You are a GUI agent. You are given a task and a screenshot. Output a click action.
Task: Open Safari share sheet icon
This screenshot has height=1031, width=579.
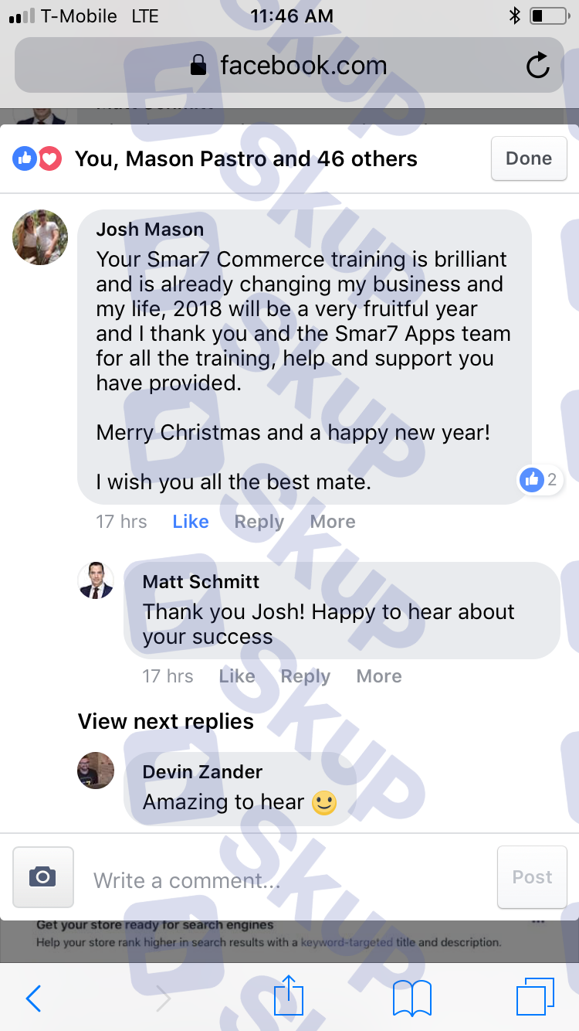click(x=289, y=995)
